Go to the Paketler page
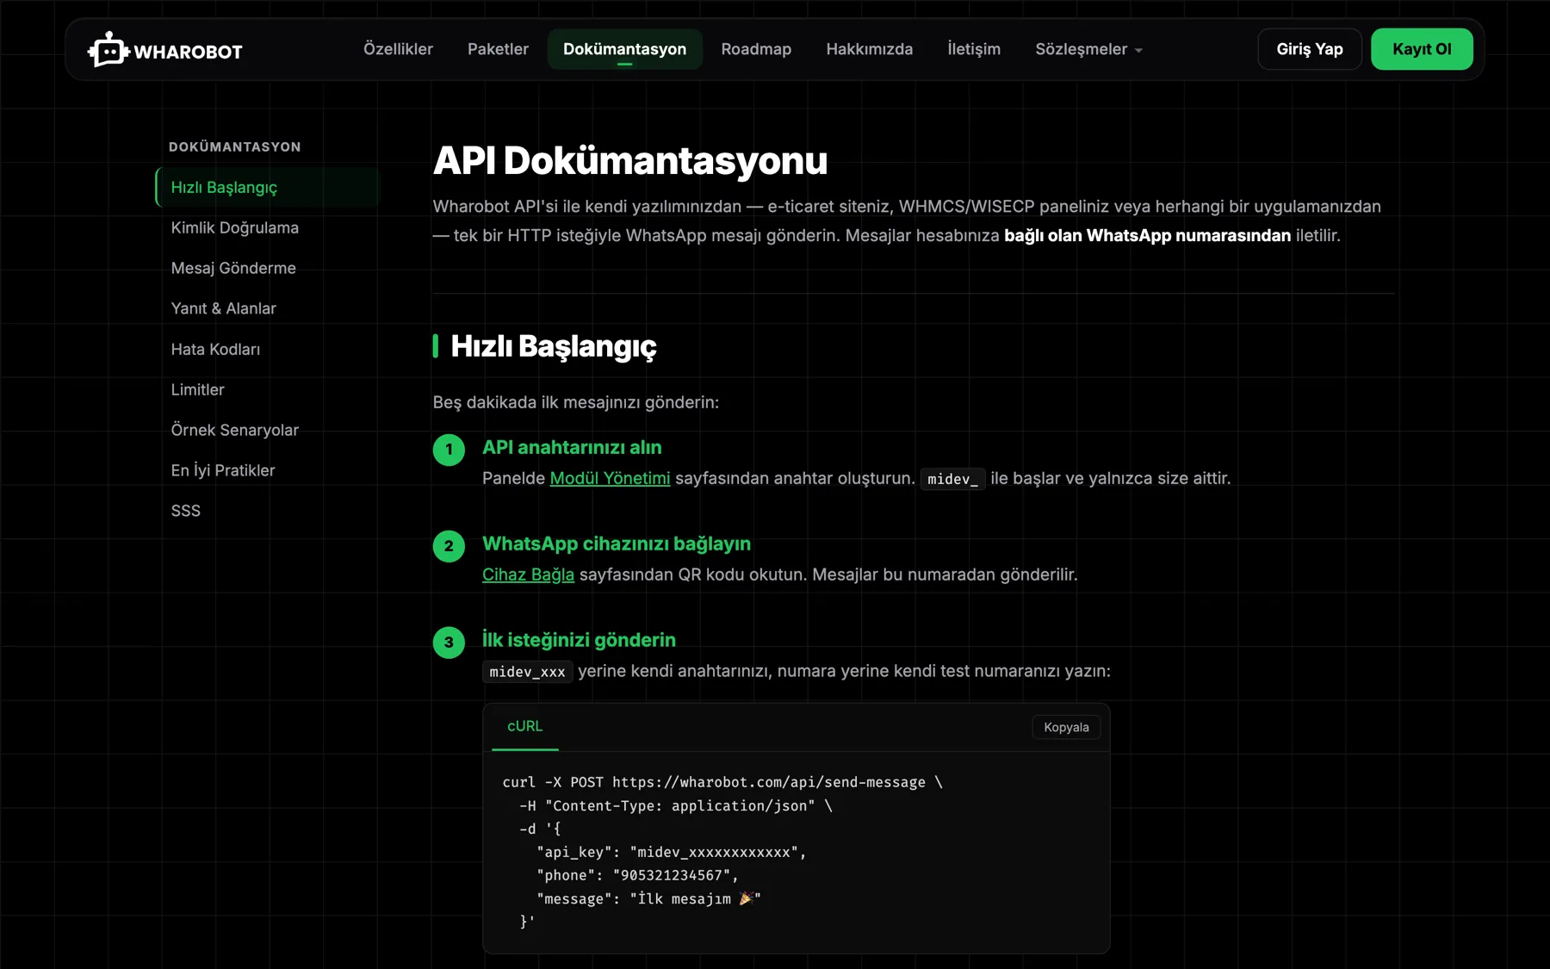This screenshot has height=969, width=1550. pos(498,49)
